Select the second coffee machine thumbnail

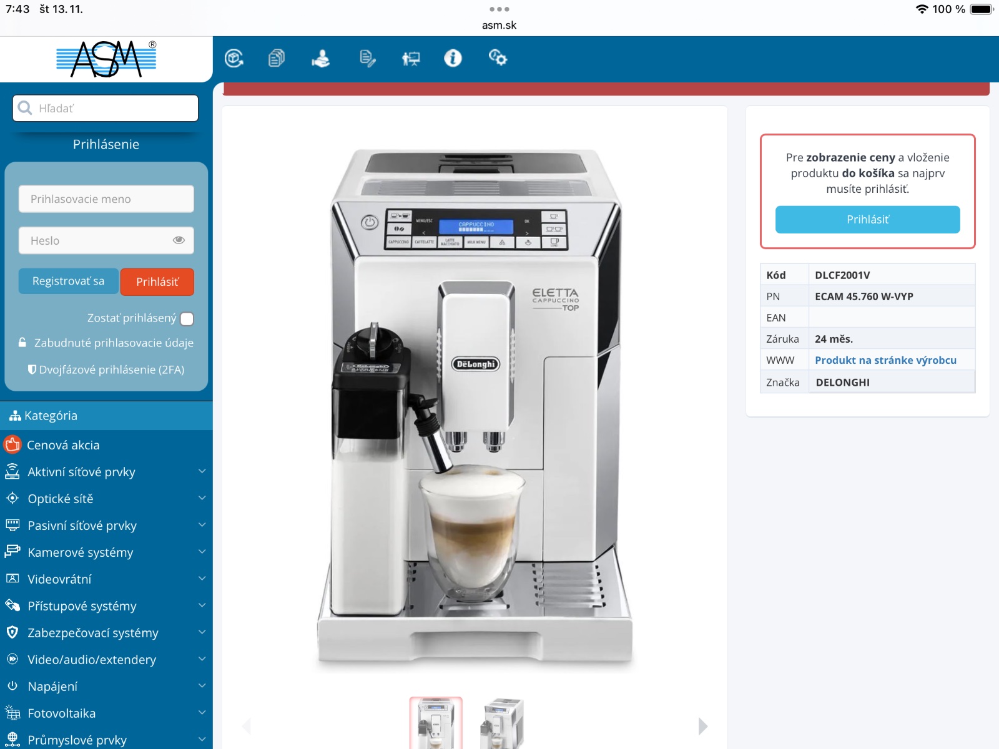point(502,724)
